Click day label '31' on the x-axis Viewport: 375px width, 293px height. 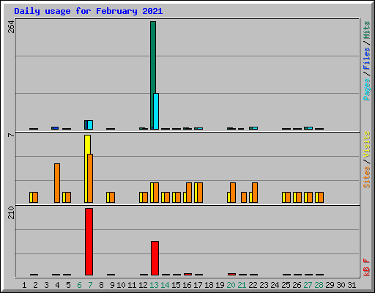352,285
